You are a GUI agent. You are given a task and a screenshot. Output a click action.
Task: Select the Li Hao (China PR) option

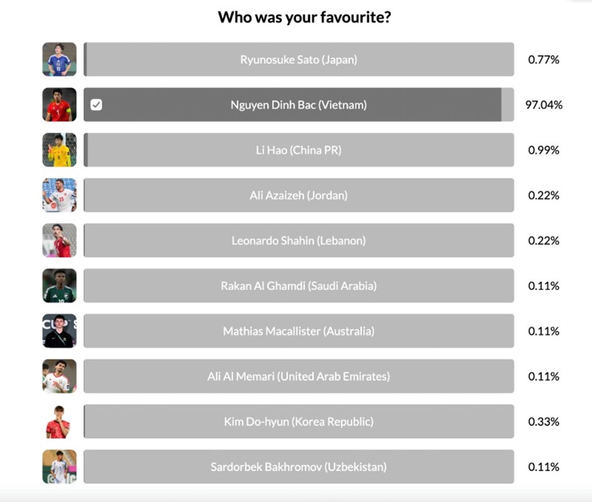tap(299, 150)
